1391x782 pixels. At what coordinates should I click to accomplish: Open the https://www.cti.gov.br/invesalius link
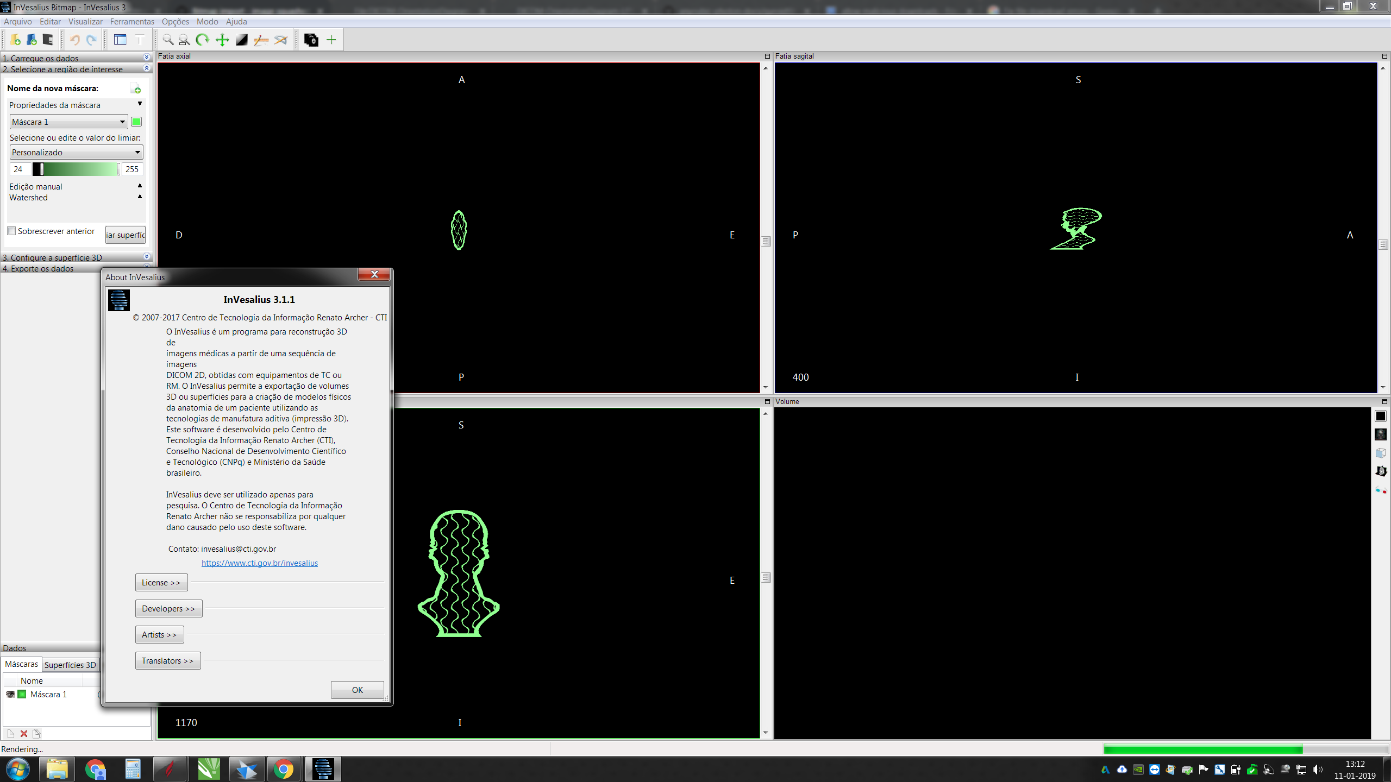[259, 563]
